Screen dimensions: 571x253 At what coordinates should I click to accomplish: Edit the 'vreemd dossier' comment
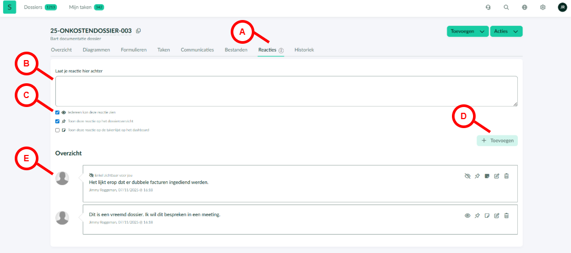[x=497, y=216]
